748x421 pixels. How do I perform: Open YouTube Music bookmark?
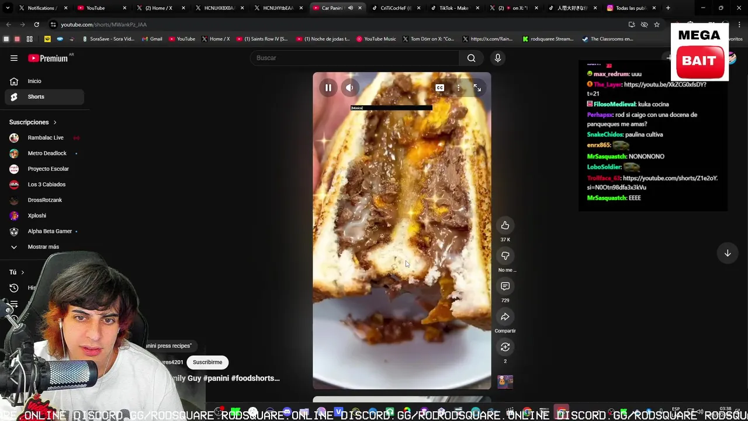(x=376, y=39)
